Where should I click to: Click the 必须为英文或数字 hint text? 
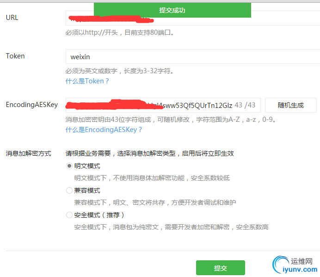click(120, 71)
